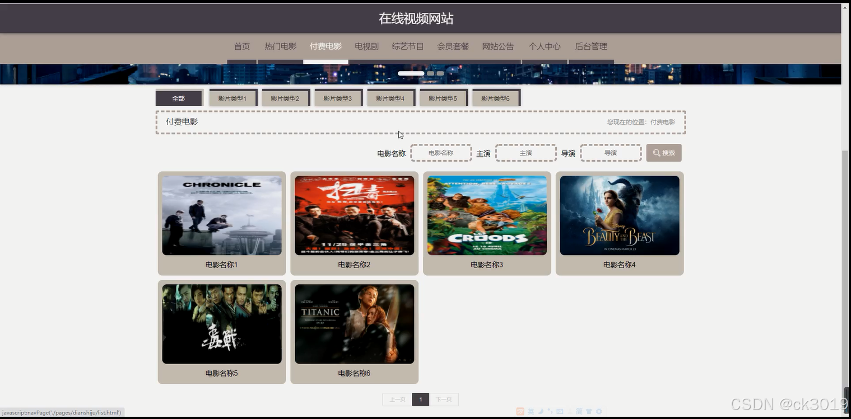Switch IME punctuation mode icon
851x419 pixels.
pyautogui.click(x=550, y=412)
